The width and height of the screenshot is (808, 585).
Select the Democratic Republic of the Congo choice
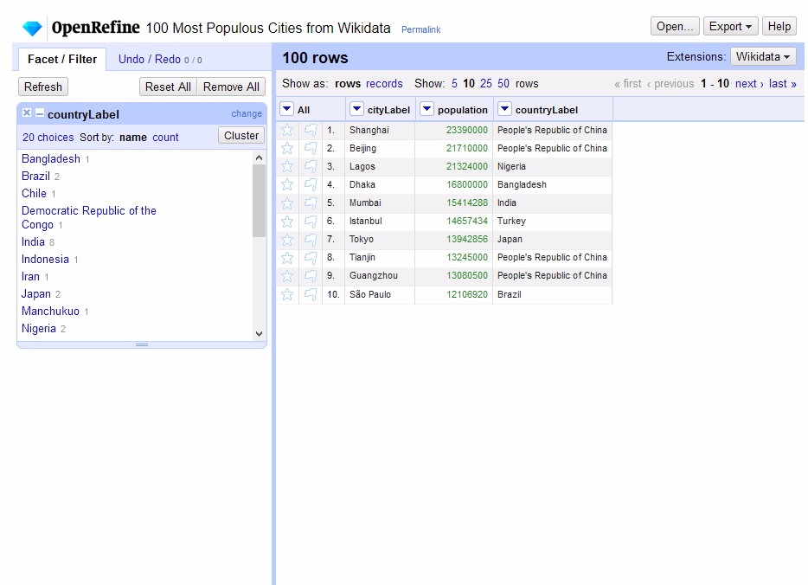coord(88,217)
